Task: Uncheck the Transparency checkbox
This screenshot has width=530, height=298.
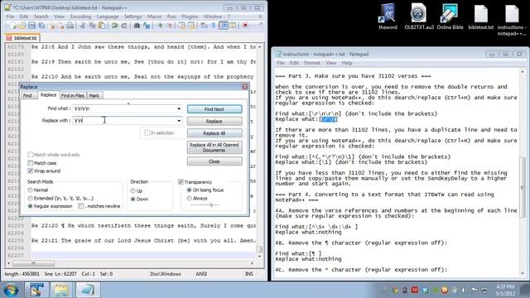Action: pyautogui.click(x=181, y=182)
